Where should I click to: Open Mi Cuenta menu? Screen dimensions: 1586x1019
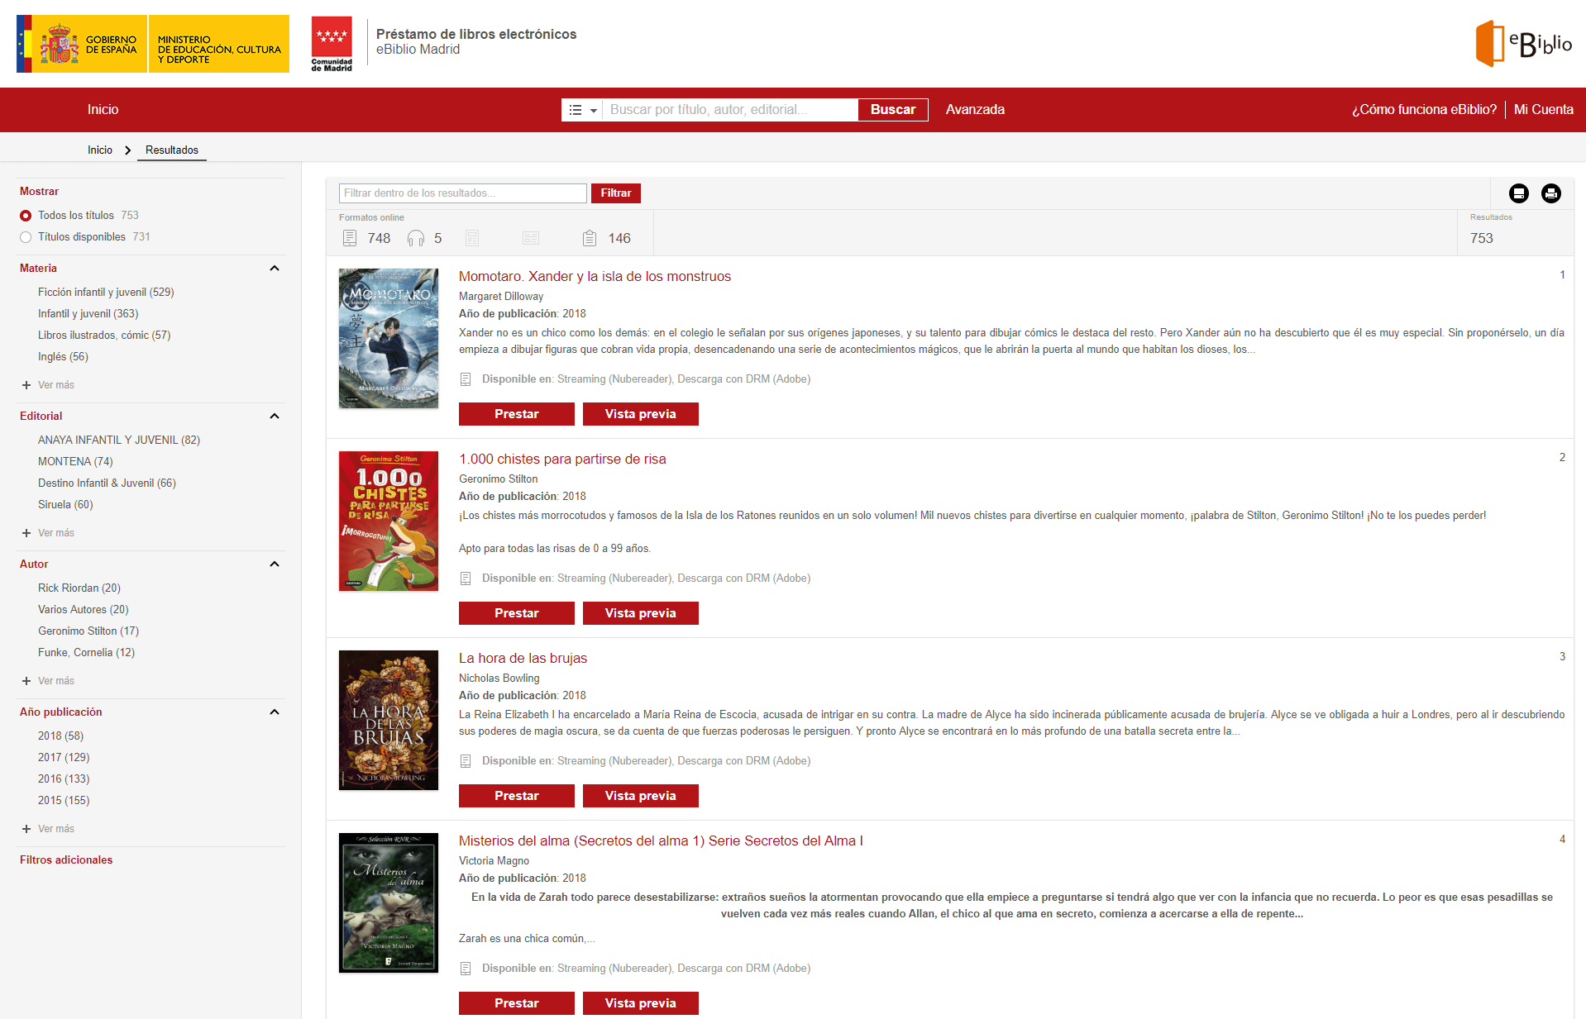1543,109
